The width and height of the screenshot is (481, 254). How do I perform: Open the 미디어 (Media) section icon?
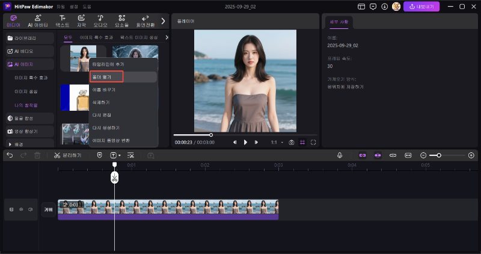[x=13, y=21]
